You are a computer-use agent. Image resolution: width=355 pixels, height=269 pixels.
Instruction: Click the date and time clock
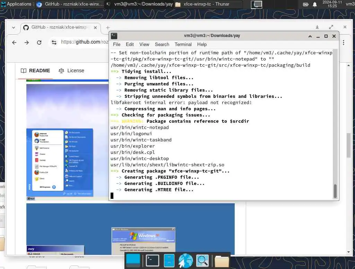[332, 4]
